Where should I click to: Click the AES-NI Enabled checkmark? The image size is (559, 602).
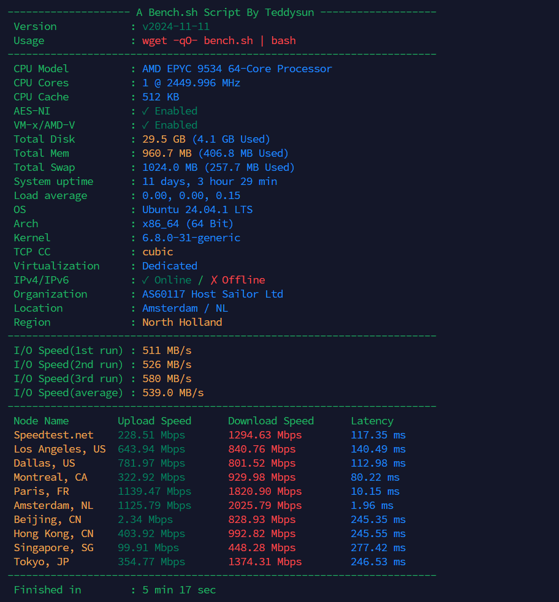click(x=146, y=111)
